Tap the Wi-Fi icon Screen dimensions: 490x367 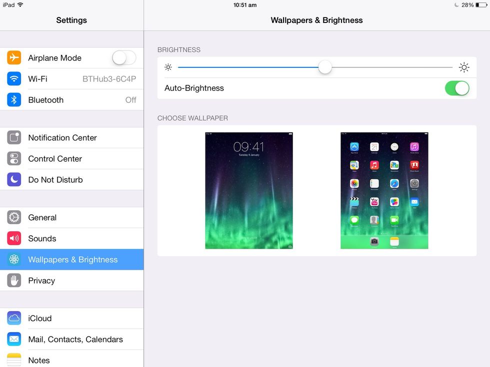13,79
